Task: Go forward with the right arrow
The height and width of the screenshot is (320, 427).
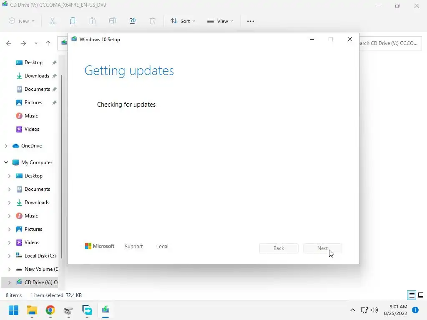Action: tap(23, 43)
